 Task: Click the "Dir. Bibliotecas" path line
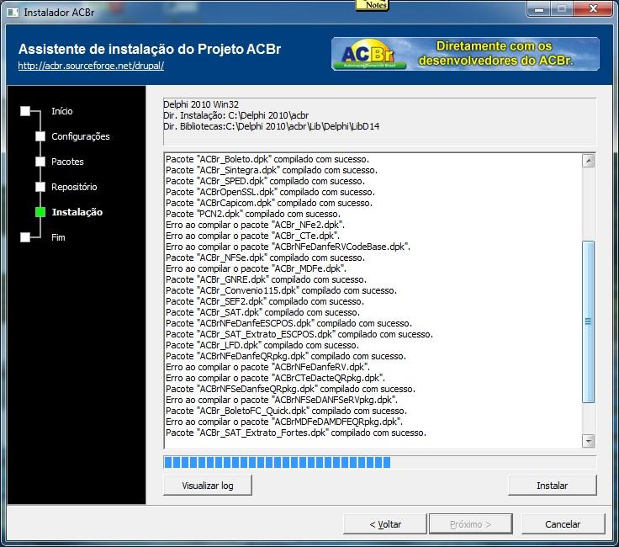271,126
